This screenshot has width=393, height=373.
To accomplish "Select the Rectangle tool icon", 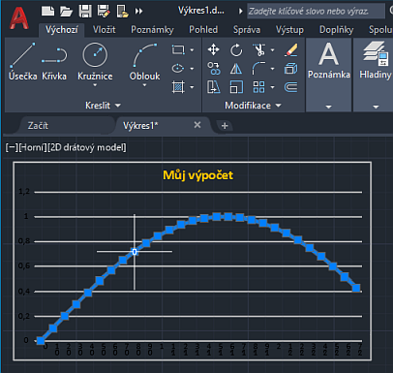I will pos(178,49).
